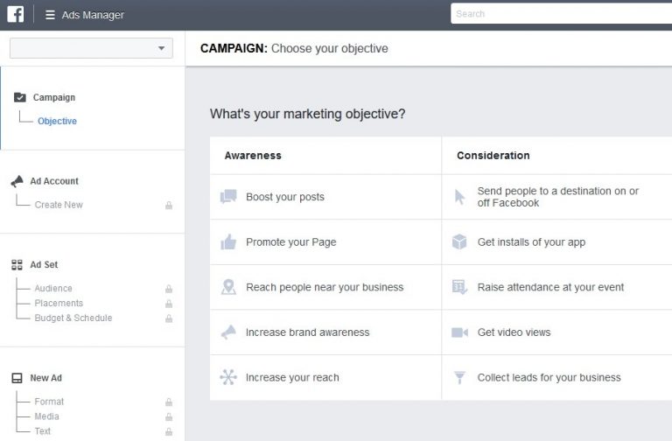Select the Campaign section heading
The width and height of the screenshot is (672, 441).
(x=54, y=97)
